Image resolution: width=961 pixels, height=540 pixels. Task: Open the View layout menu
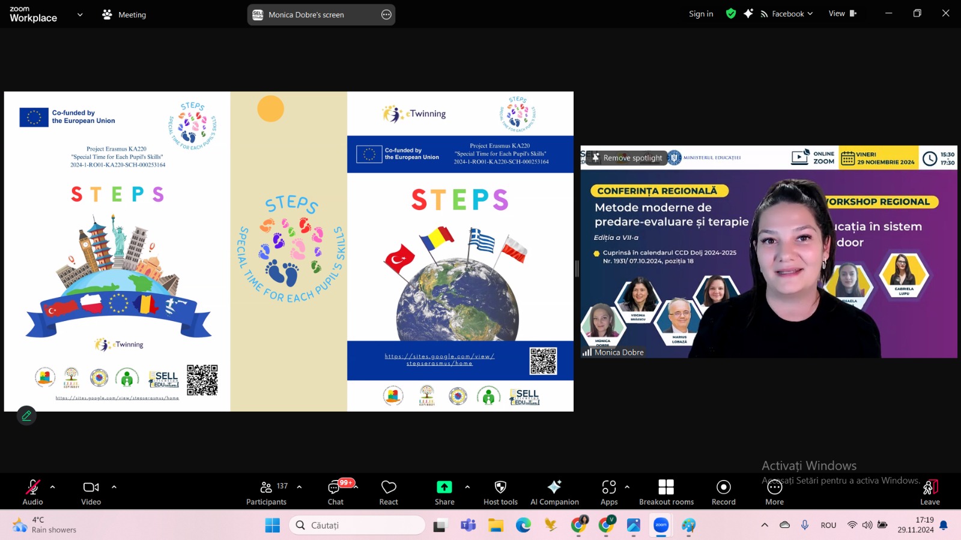pos(842,14)
